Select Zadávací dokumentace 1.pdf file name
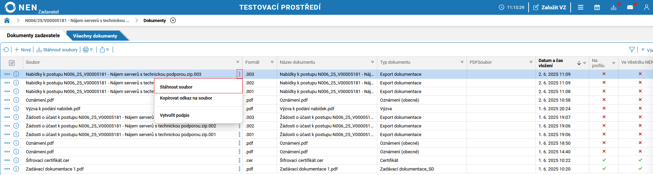Screen dimensions: 653x175 (55, 169)
